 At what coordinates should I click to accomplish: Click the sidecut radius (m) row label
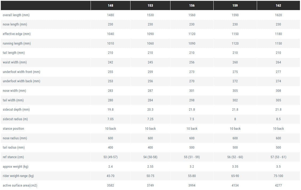click(x=15, y=119)
